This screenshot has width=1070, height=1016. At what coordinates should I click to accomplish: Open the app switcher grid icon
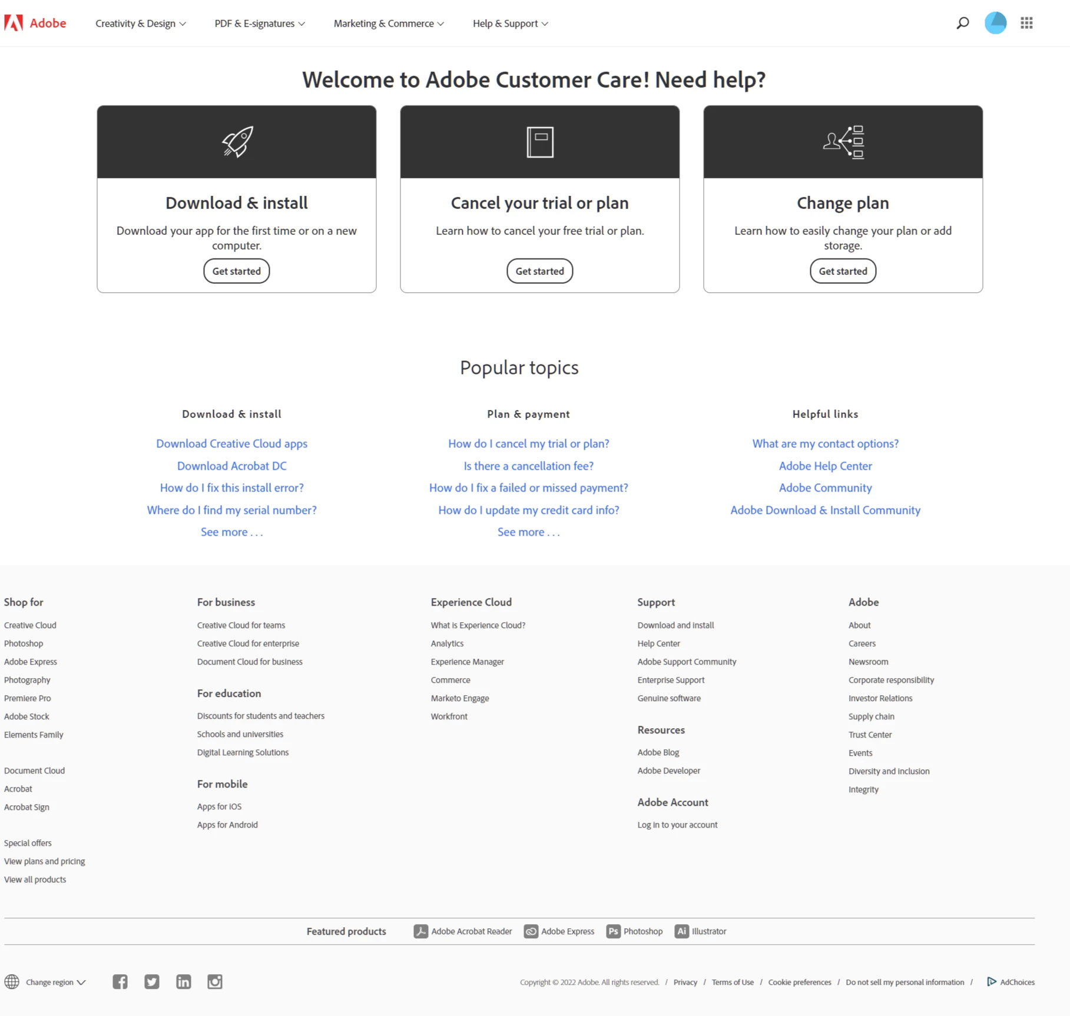[1026, 23]
